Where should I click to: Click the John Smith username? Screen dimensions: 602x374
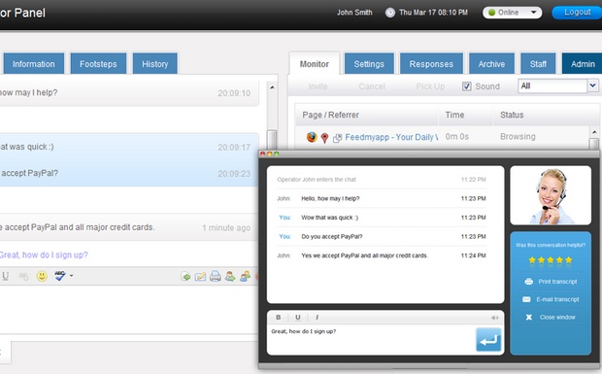354,13
